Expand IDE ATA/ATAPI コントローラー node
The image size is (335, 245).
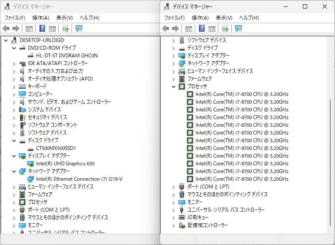point(14,63)
